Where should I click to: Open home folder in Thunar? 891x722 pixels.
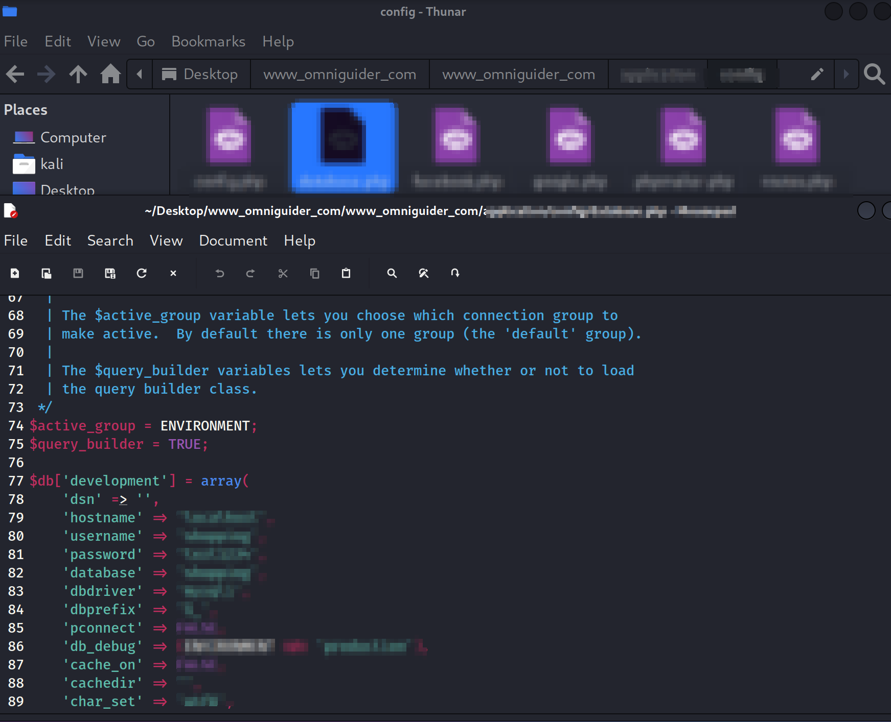pyautogui.click(x=110, y=75)
